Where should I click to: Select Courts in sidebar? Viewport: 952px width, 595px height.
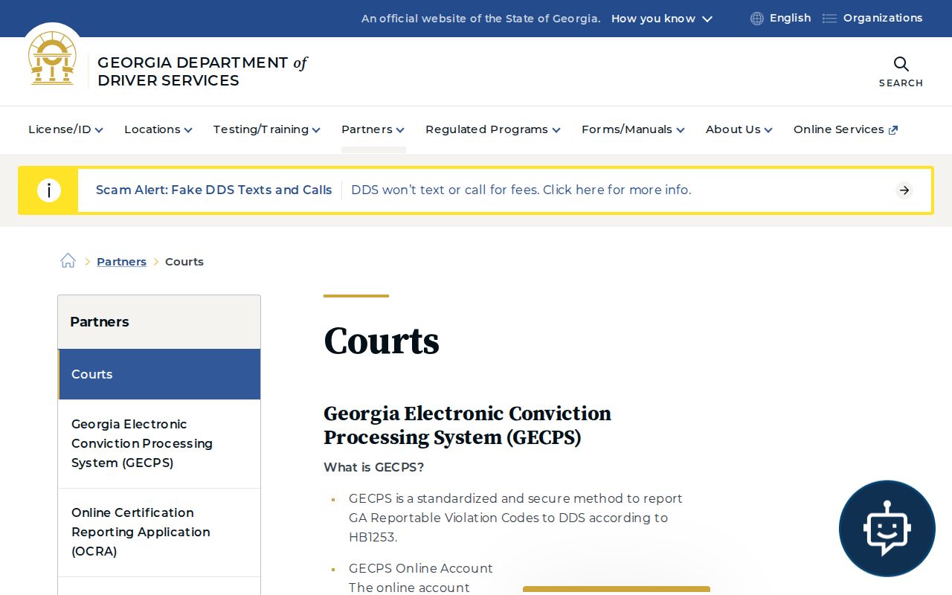(x=159, y=374)
